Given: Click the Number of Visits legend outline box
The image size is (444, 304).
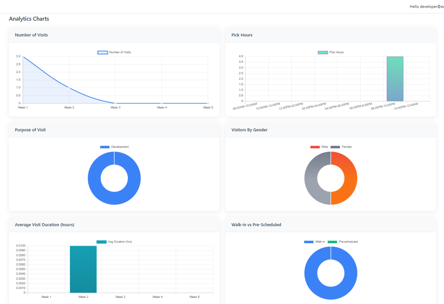Looking at the screenshot, I should 102,52.
